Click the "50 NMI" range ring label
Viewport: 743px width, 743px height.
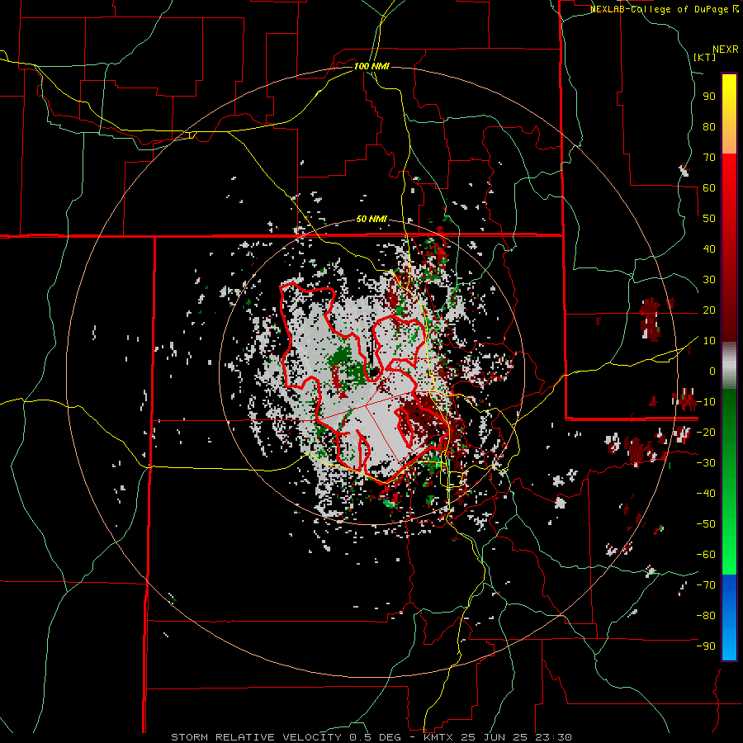371,219
